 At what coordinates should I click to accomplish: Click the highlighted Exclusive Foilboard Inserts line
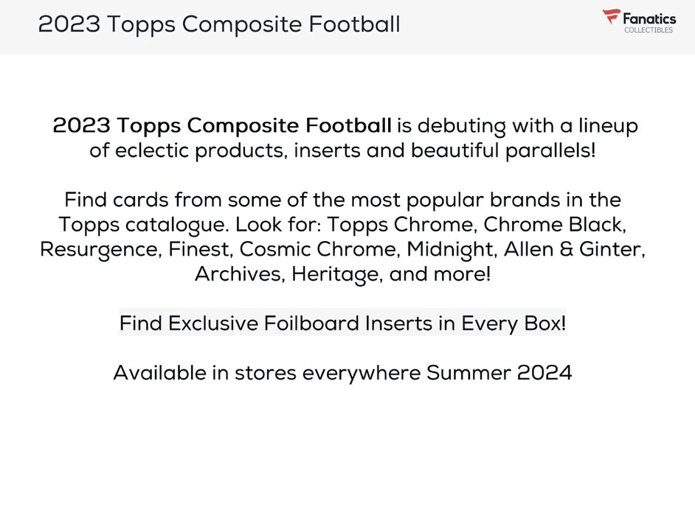click(x=342, y=323)
